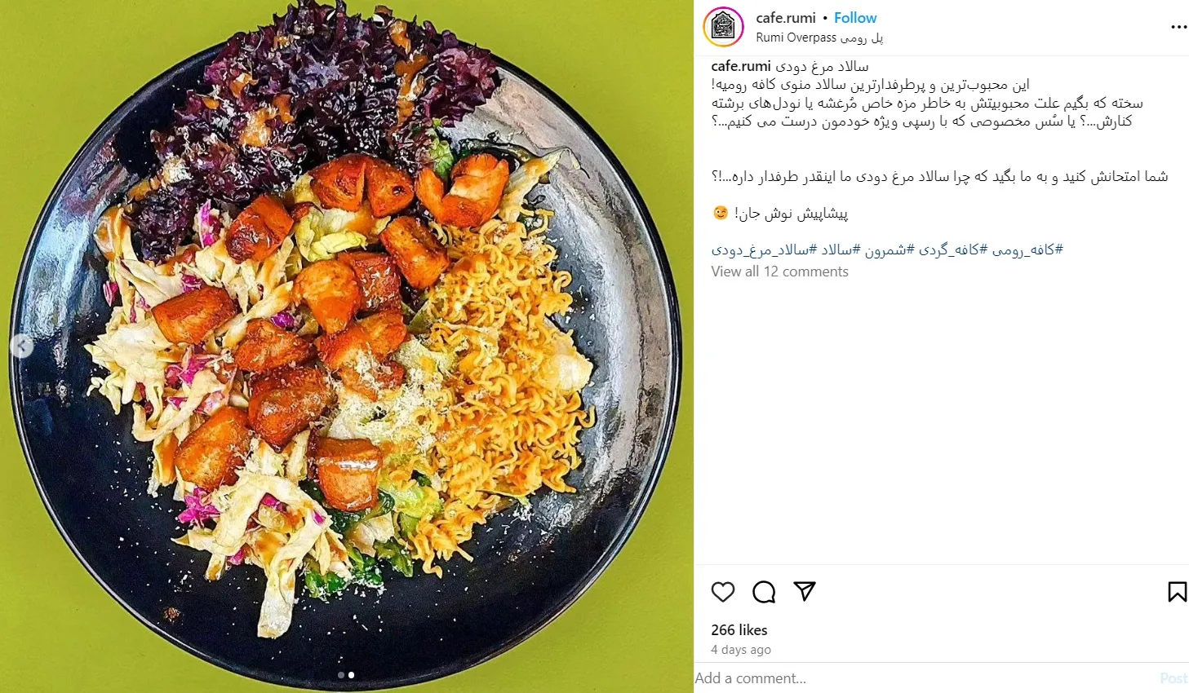Select the first carousel dot indicator
Viewport: 1189px width, 693px height.
341,675
